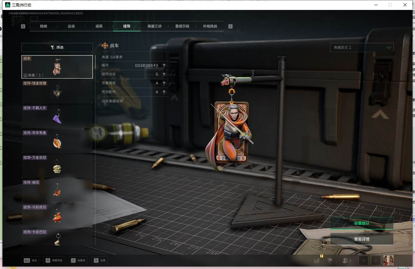
Task: Open the player avatar in bottom bar
Action: point(388,260)
